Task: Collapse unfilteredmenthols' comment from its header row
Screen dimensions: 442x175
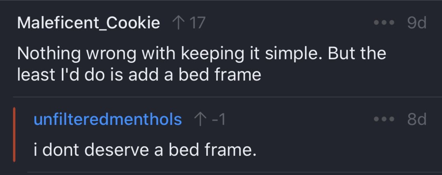Action: click(x=298, y=119)
